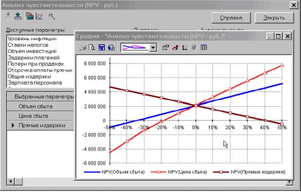Show data table grid icon

[204, 48]
